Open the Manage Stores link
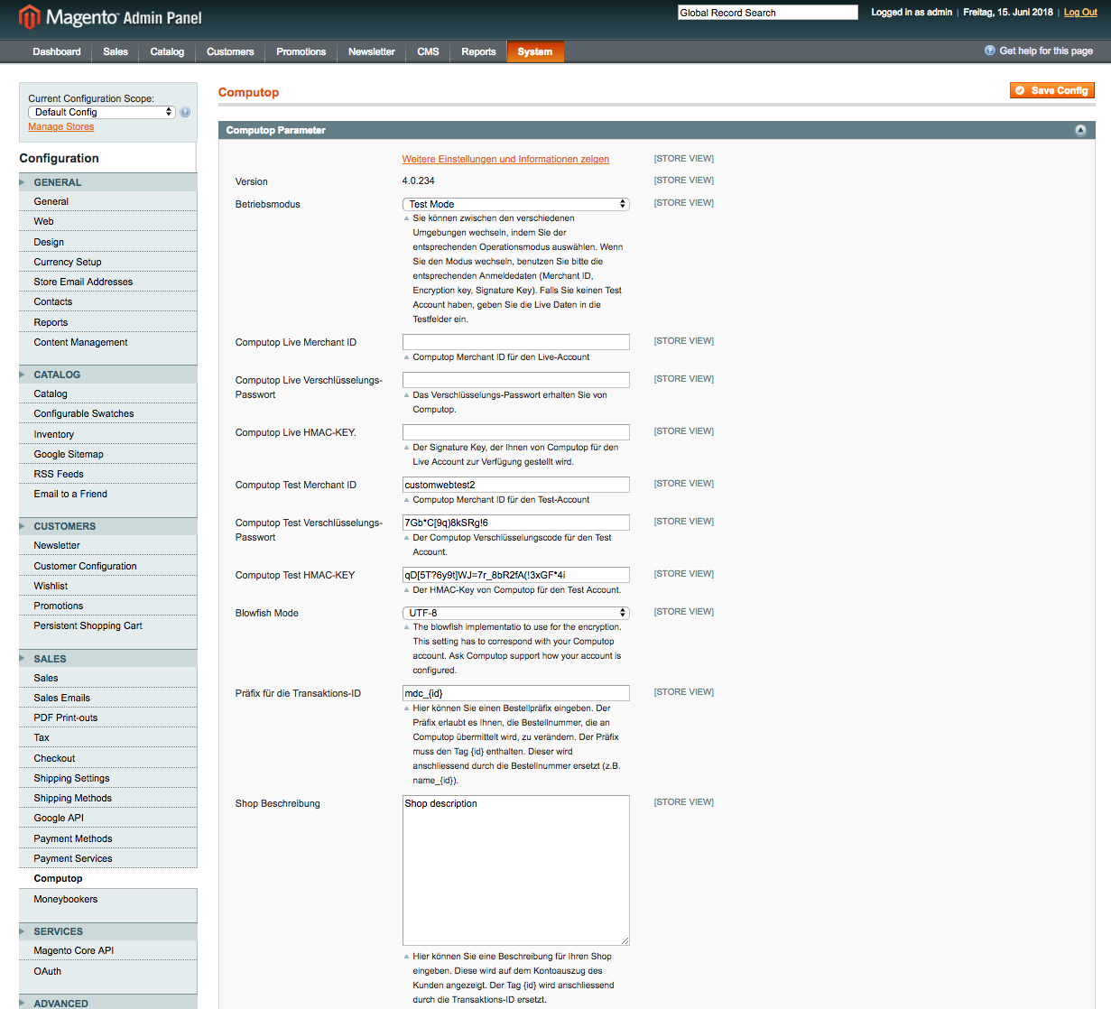This screenshot has height=1009, width=1111. (60, 127)
